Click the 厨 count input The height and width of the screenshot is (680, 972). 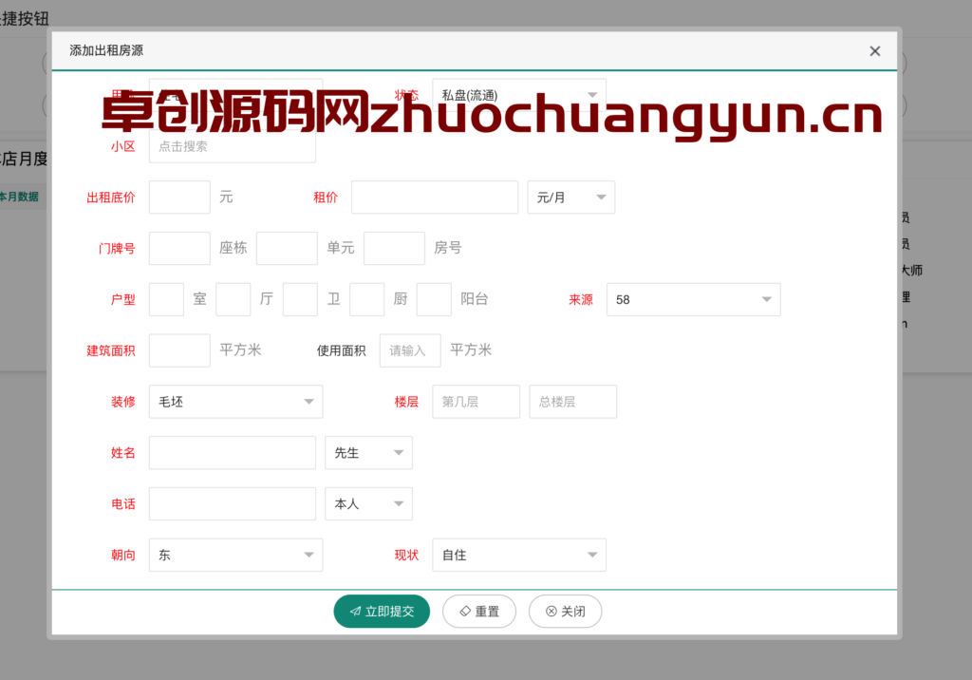coord(367,300)
